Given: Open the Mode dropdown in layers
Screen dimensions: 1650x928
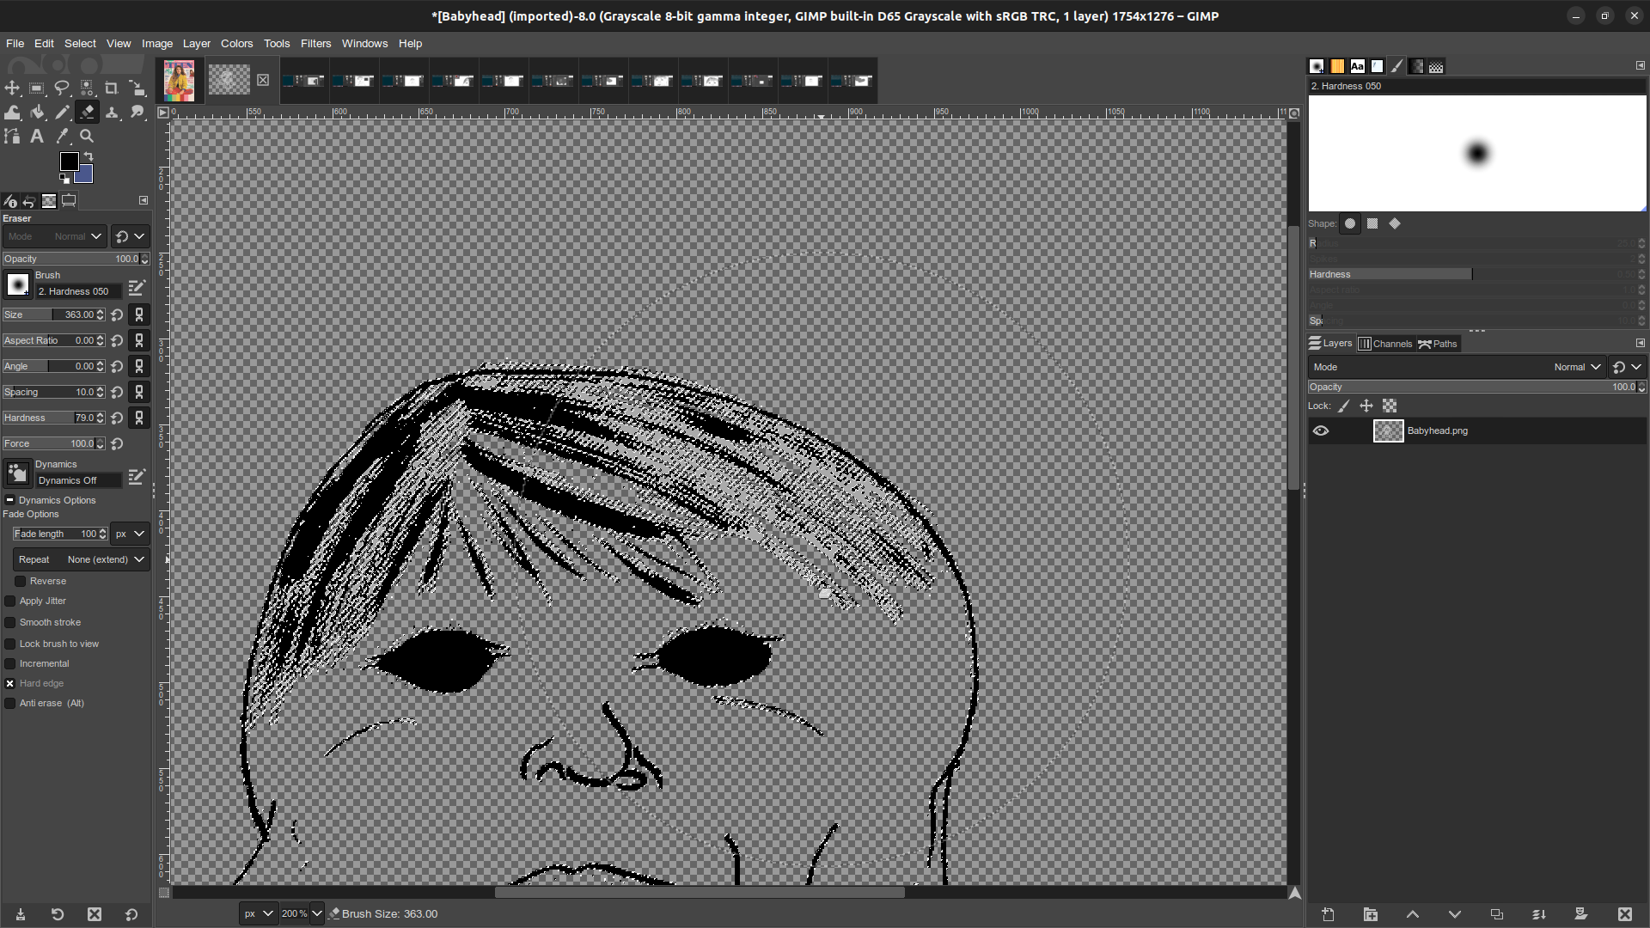Looking at the screenshot, I should point(1578,366).
